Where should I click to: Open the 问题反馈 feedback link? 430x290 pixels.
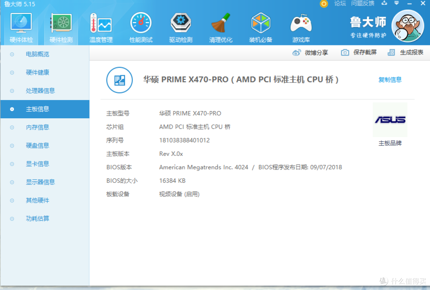click(x=363, y=3)
